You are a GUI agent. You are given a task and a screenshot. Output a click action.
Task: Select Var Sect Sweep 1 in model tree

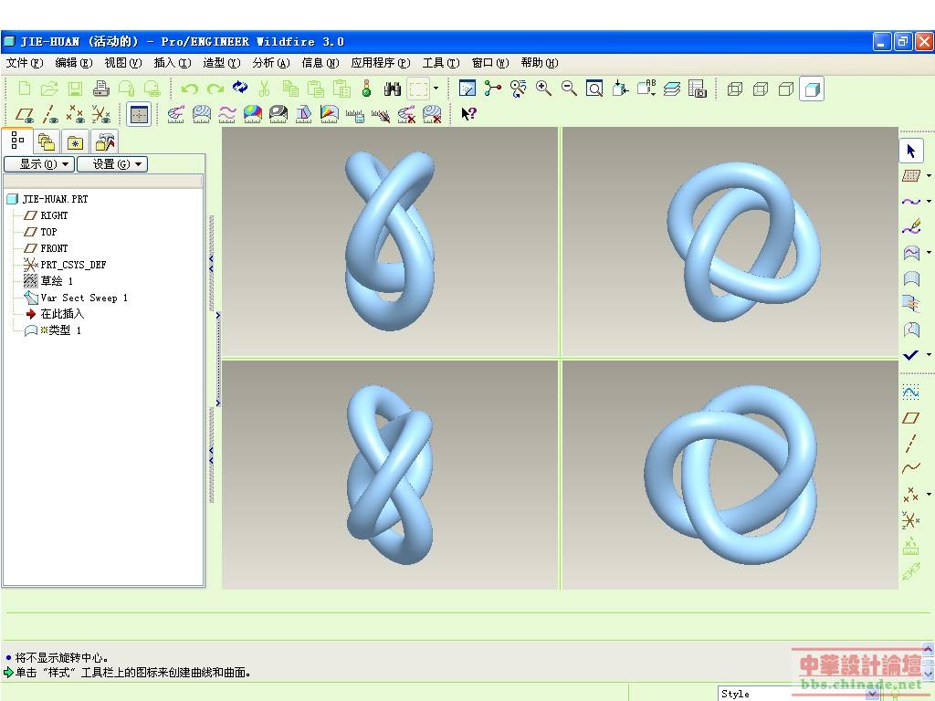click(84, 298)
